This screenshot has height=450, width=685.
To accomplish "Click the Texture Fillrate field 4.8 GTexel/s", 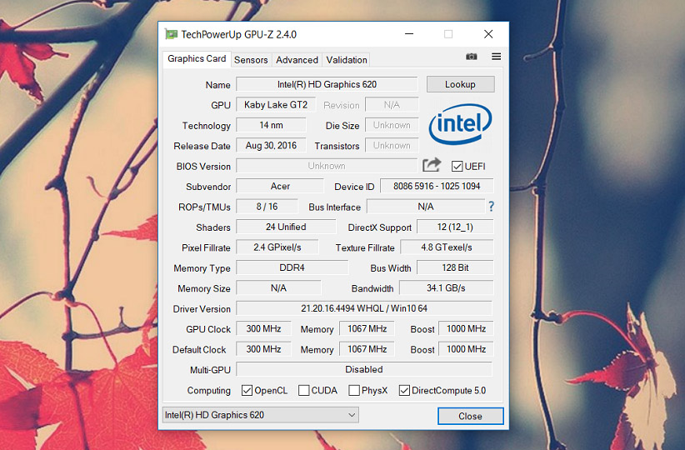I will point(447,247).
